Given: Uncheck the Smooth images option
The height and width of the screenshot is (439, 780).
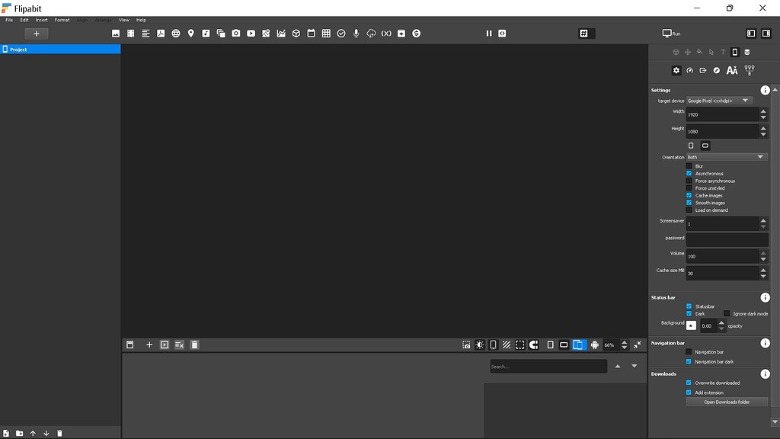Looking at the screenshot, I should pyautogui.click(x=689, y=203).
